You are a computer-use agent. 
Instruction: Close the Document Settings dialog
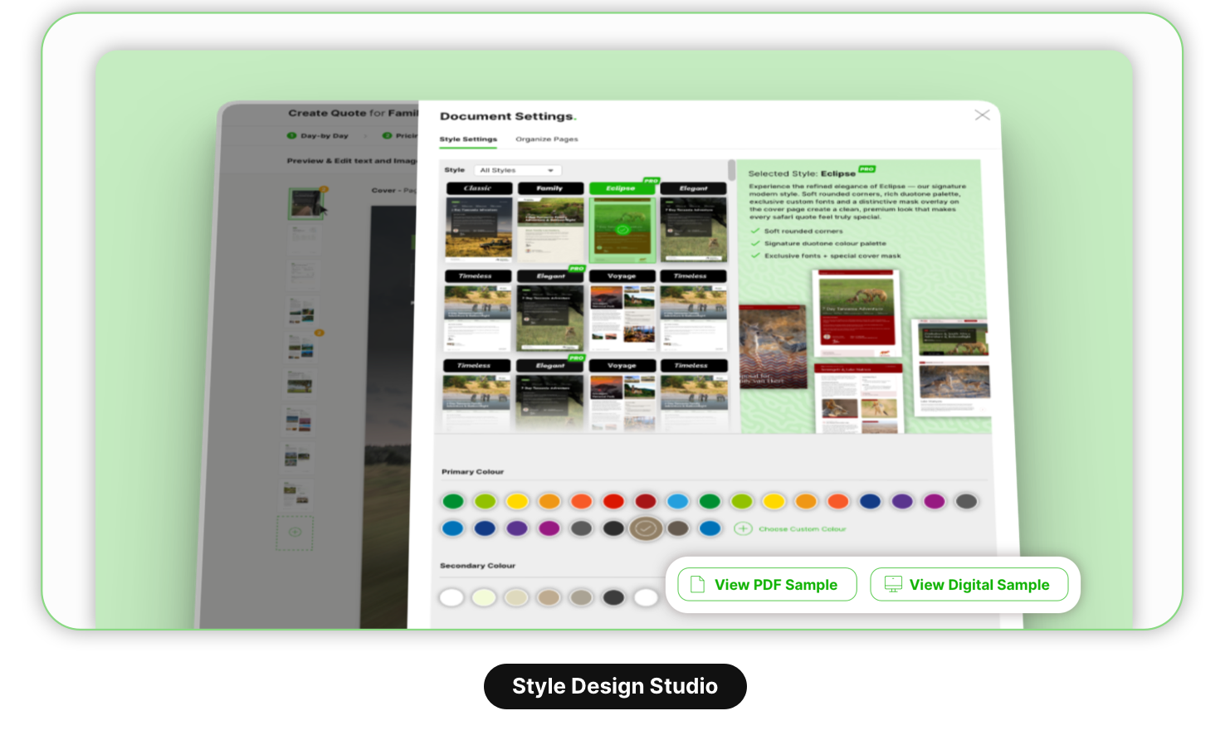coord(982,115)
